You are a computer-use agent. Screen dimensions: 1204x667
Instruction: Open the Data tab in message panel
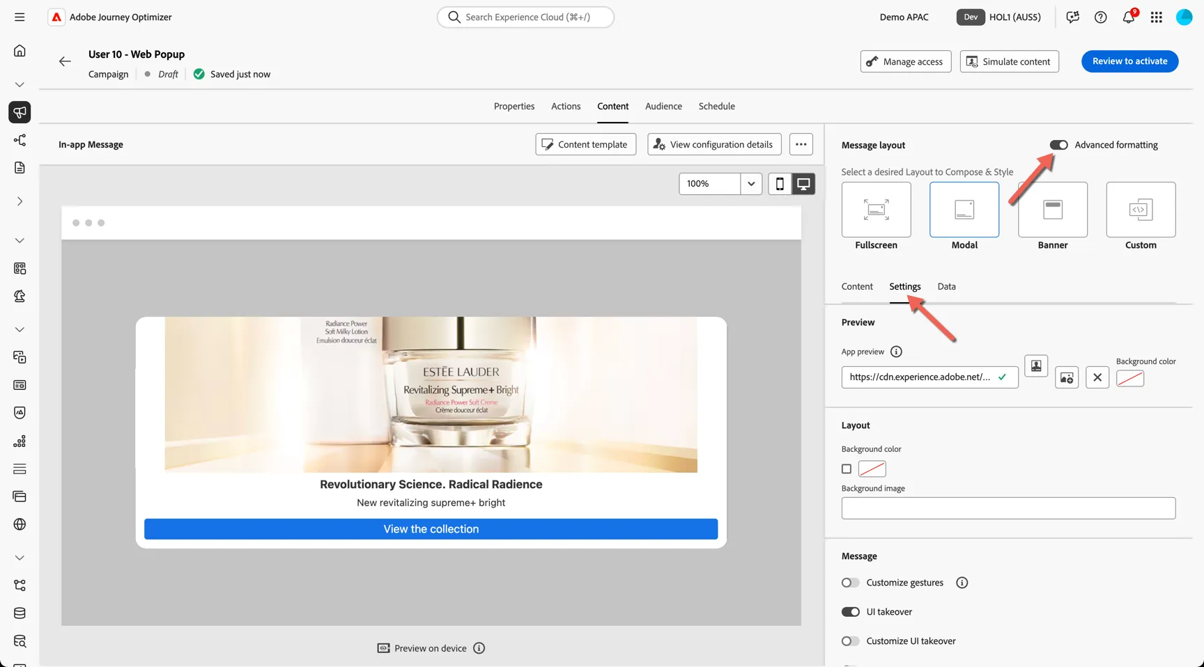946,286
